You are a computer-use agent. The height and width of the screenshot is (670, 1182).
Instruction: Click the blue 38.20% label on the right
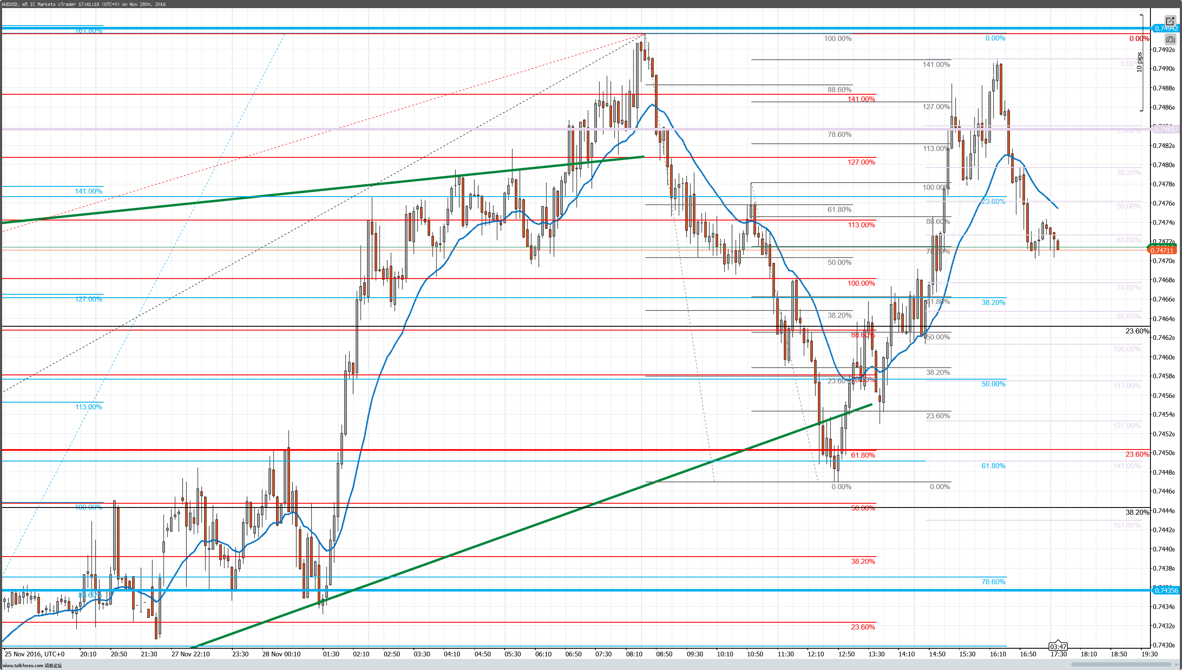[x=994, y=302]
